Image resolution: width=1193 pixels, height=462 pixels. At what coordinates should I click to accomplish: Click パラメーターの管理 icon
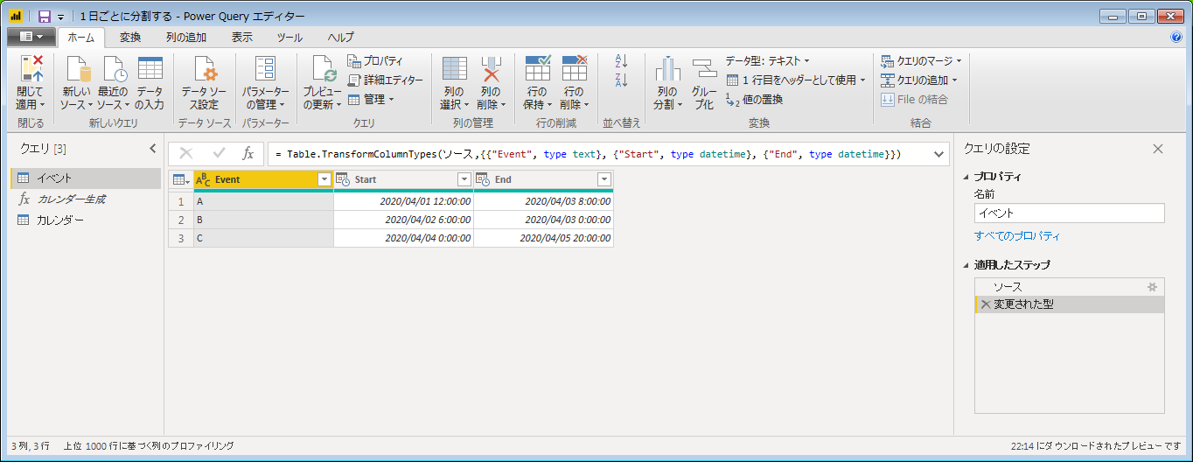(x=265, y=68)
